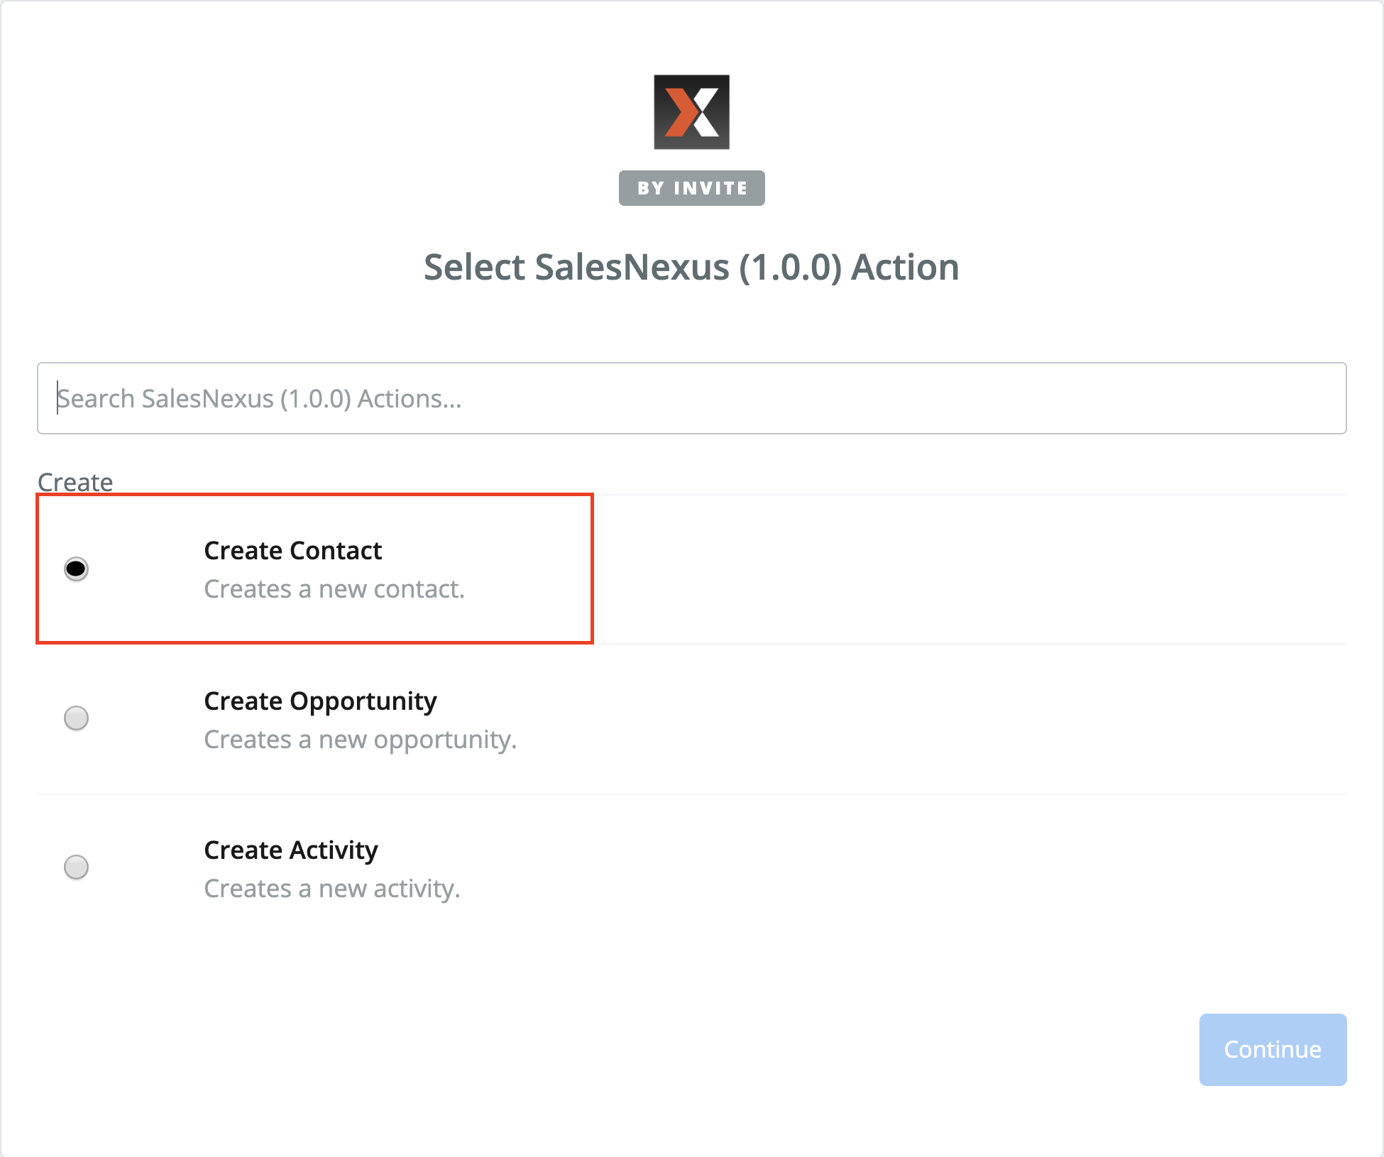Select the Create Activity radio button

[76, 867]
